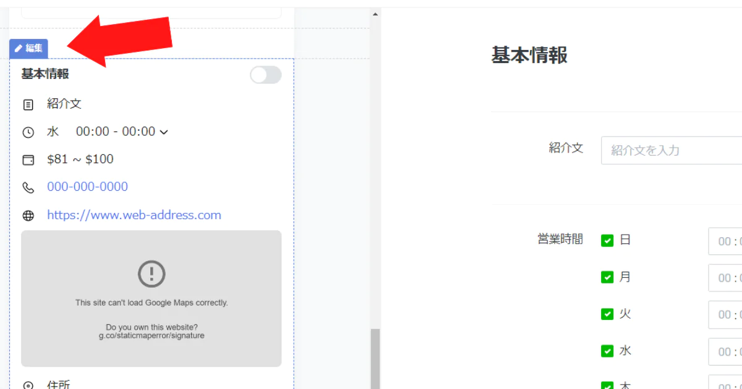This screenshot has height=389, width=742.
Task: Click the location pin icon beside 住所
Action: (x=28, y=385)
